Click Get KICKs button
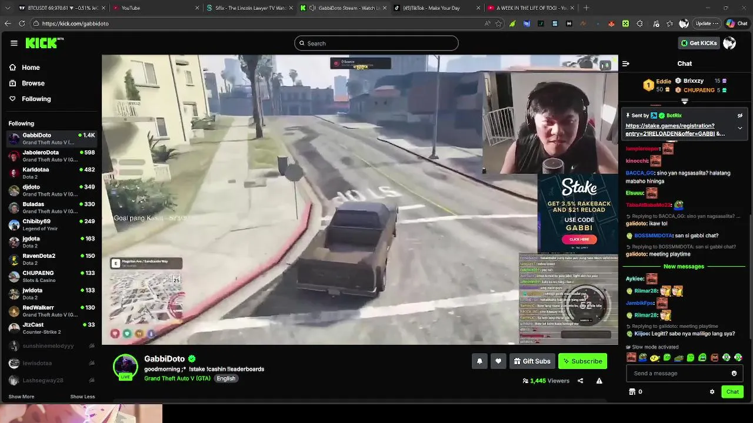This screenshot has height=423, width=753. coord(699,43)
